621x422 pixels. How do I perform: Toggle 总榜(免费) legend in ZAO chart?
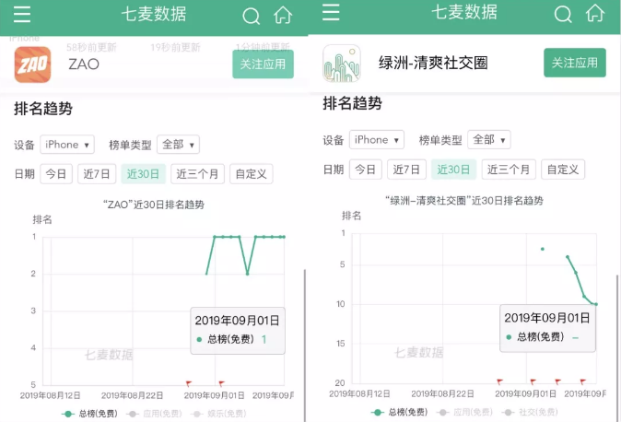[x=90, y=414]
